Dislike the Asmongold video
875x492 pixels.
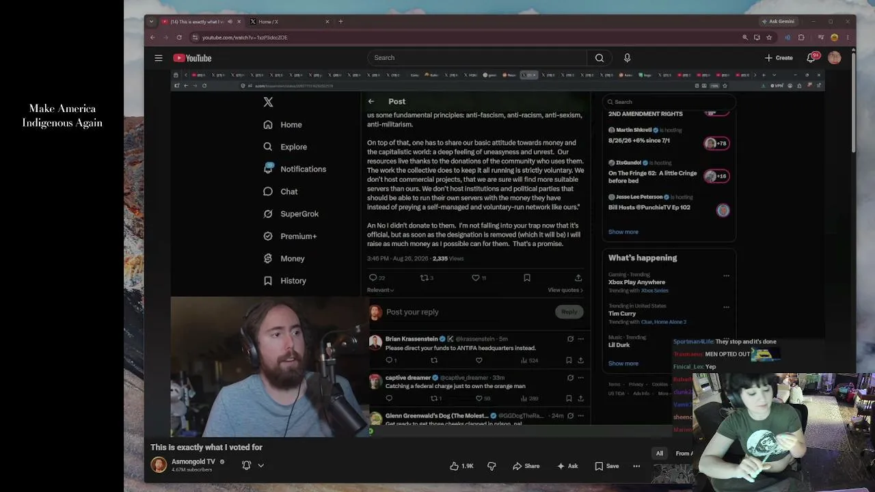pos(492,466)
